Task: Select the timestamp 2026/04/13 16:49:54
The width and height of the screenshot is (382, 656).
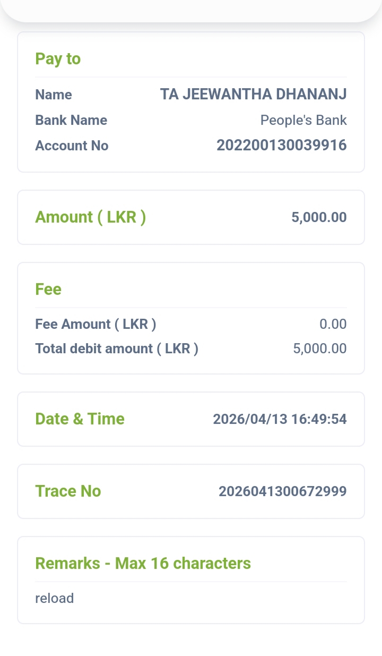Action: pyautogui.click(x=280, y=419)
